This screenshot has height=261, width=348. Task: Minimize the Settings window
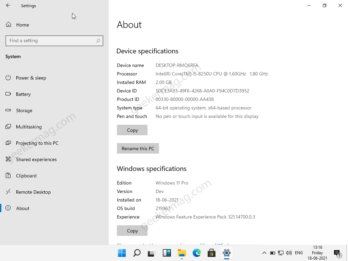pyautogui.click(x=309, y=5)
